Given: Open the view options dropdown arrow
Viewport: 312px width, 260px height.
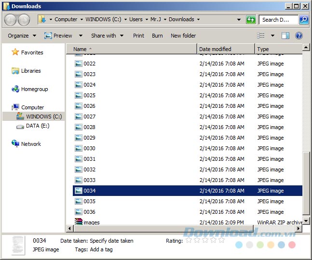Looking at the screenshot, I should (x=272, y=36).
